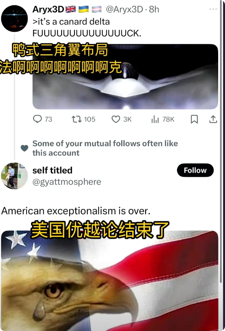This screenshot has height=331, width=225.
Task: Click the self titled display name
Action: click(x=52, y=170)
